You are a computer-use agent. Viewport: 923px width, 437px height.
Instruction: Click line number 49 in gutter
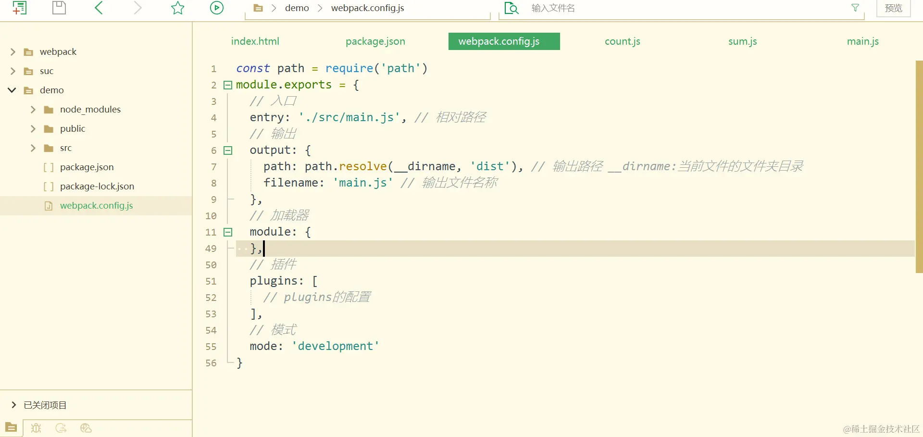pos(211,249)
